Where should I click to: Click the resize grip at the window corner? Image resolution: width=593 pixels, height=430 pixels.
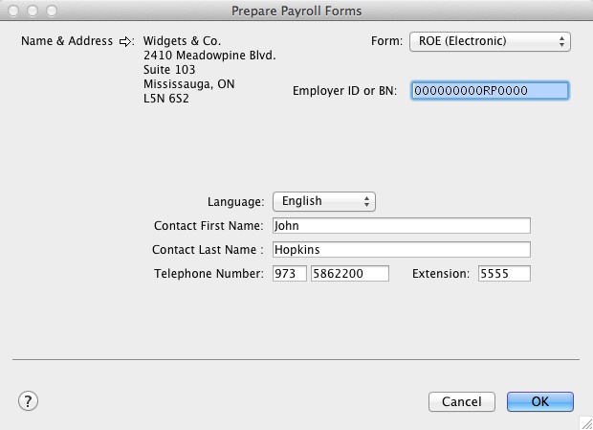pos(584,421)
